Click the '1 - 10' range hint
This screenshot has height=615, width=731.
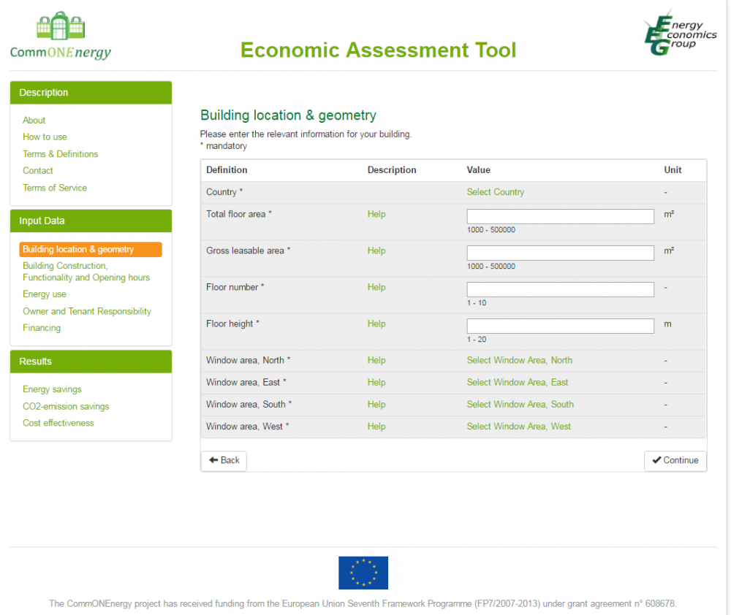[x=477, y=303]
